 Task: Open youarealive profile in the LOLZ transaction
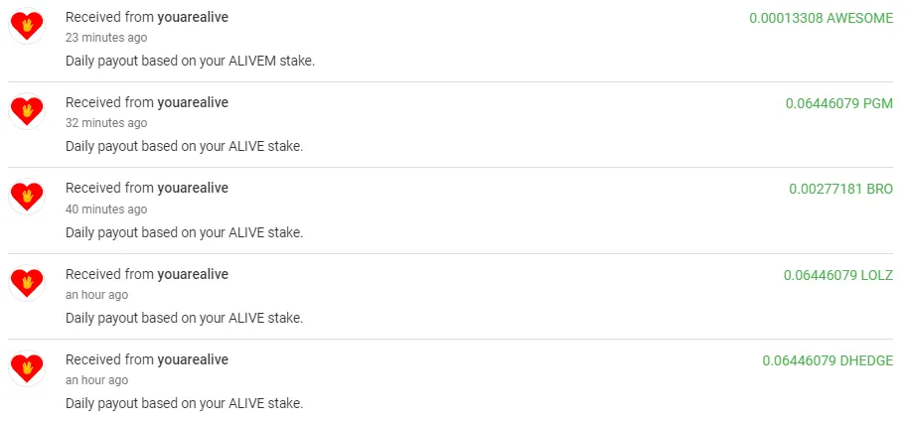click(193, 274)
